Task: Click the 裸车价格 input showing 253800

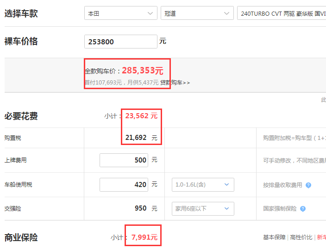Action: pyautogui.click(x=121, y=42)
